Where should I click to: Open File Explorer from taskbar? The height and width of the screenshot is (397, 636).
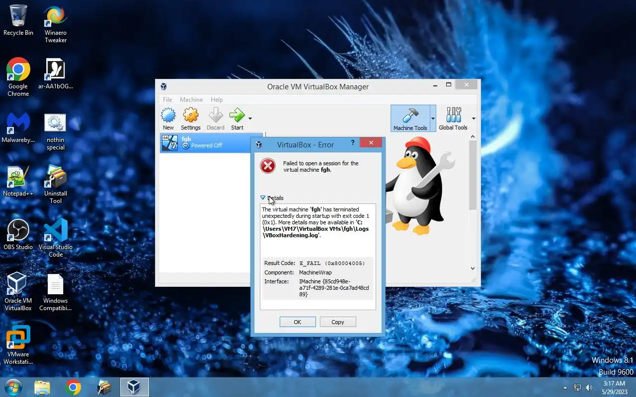click(43, 387)
